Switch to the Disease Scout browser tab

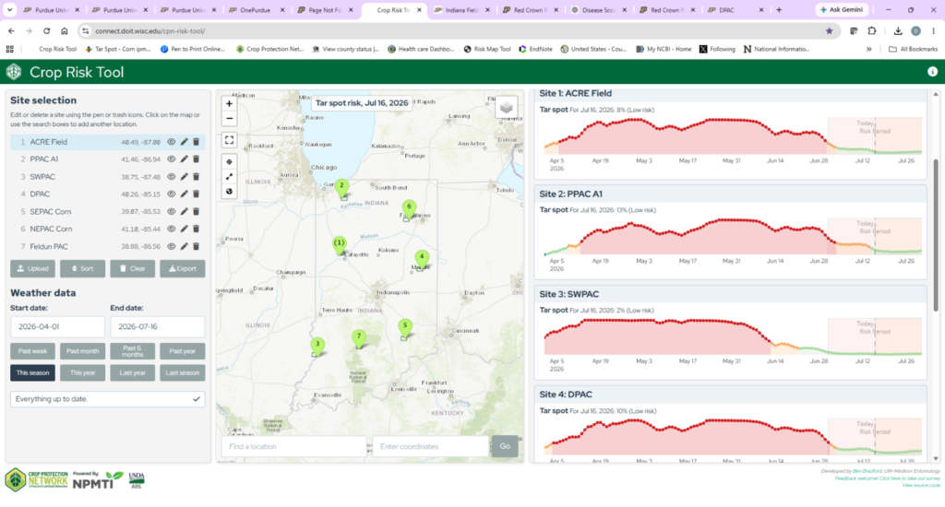598,10
